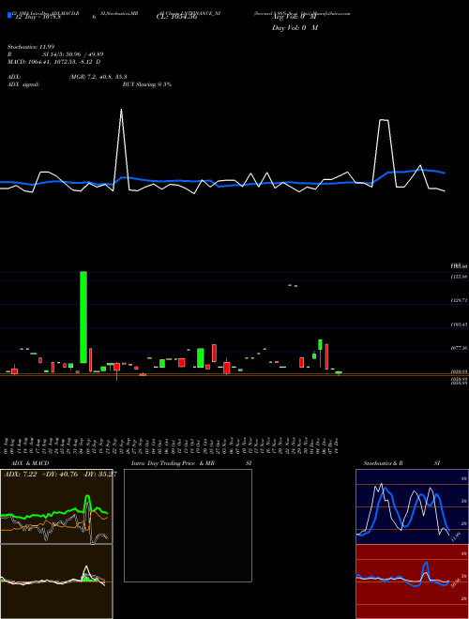Open the ADX indicator chart with green line
Image resolution: width=469 pixels, height=619 pixels.
(x=56, y=506)
